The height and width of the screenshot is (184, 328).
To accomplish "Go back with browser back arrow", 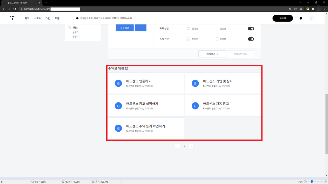I will (4, 9).
